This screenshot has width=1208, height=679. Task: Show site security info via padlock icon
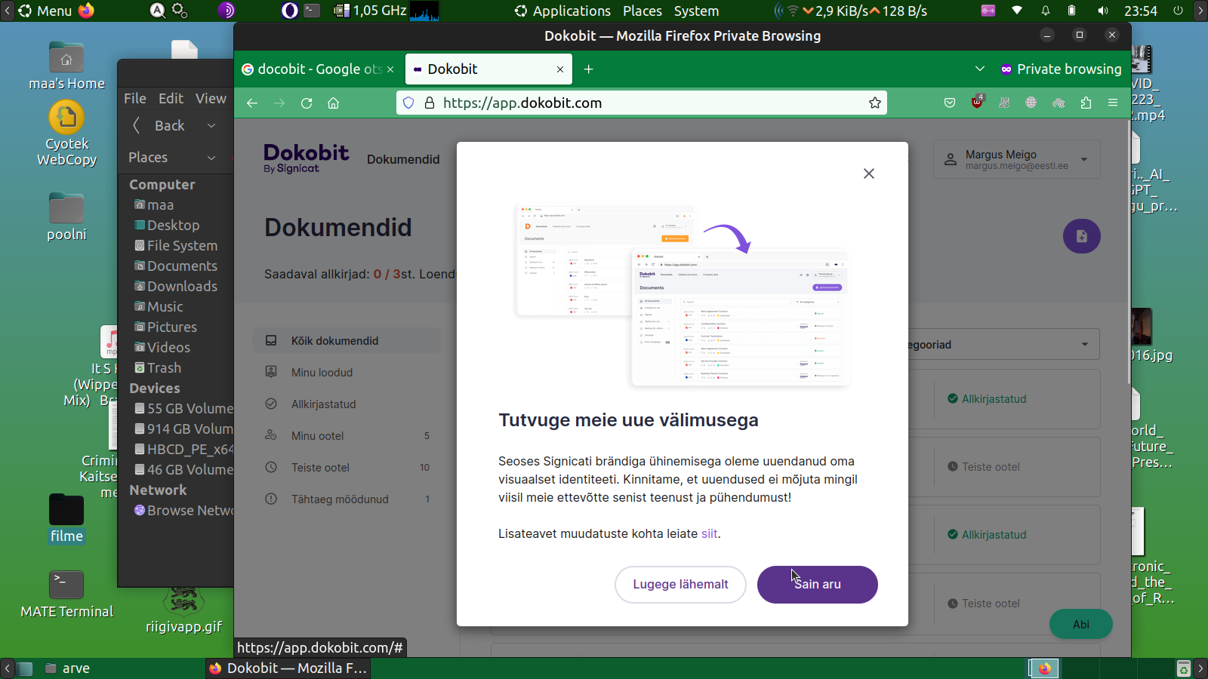tap(430, 103)
